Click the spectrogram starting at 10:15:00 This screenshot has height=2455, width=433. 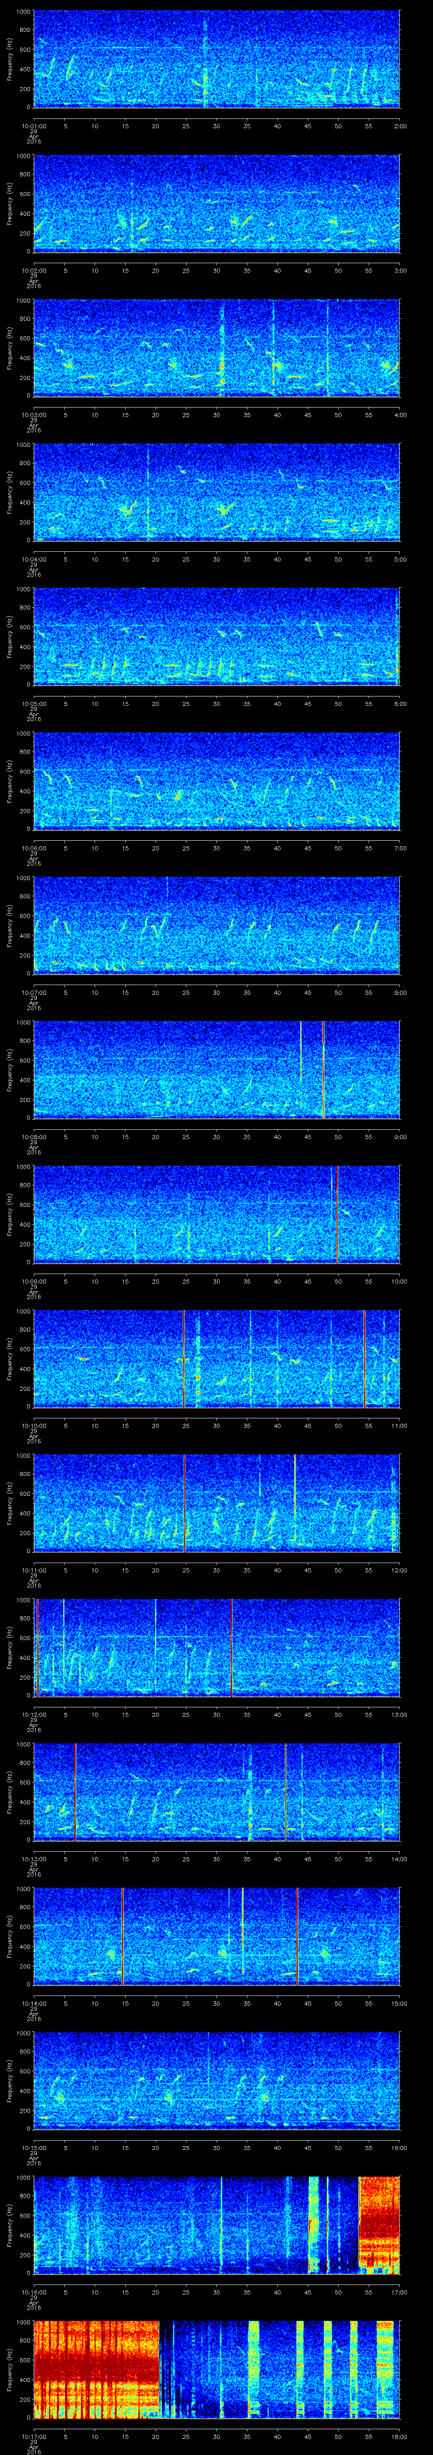click(216, 2080)
